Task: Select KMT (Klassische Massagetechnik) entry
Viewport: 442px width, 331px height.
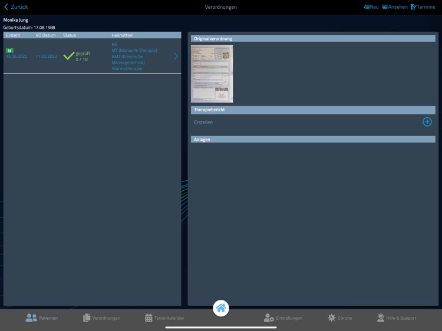Action: [128, 59]
